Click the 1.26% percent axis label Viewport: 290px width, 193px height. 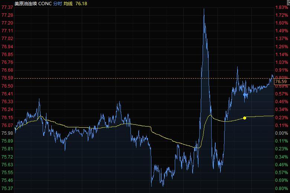point(282,46)
